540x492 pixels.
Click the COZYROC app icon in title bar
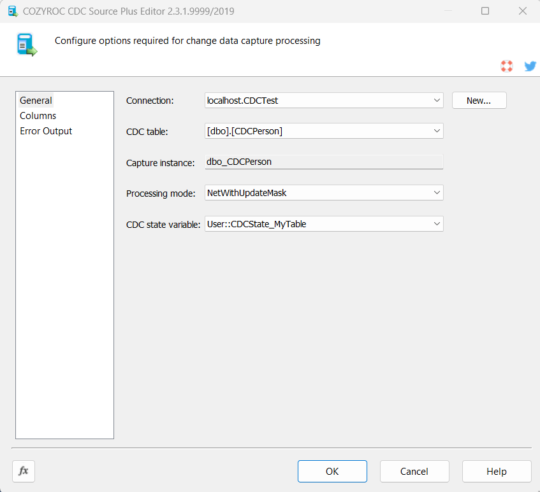[12, 11]
